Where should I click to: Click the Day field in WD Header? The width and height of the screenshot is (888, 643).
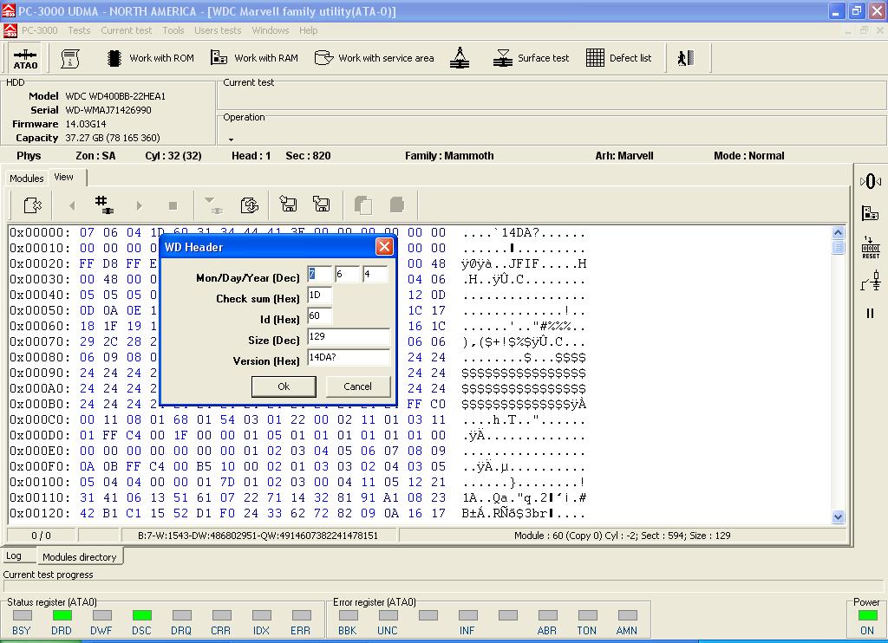[347, 274]
